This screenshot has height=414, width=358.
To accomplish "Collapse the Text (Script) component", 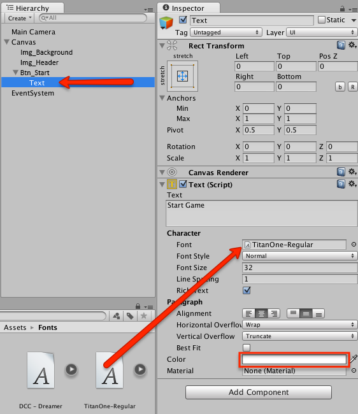I will 162,184.
